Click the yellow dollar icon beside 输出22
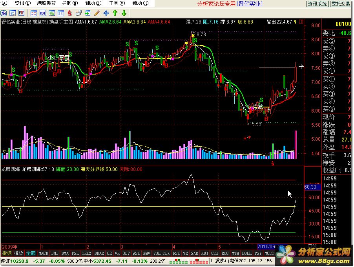This screenshot has height=267, width=354. pyautogui.click(x=295, y=22)
